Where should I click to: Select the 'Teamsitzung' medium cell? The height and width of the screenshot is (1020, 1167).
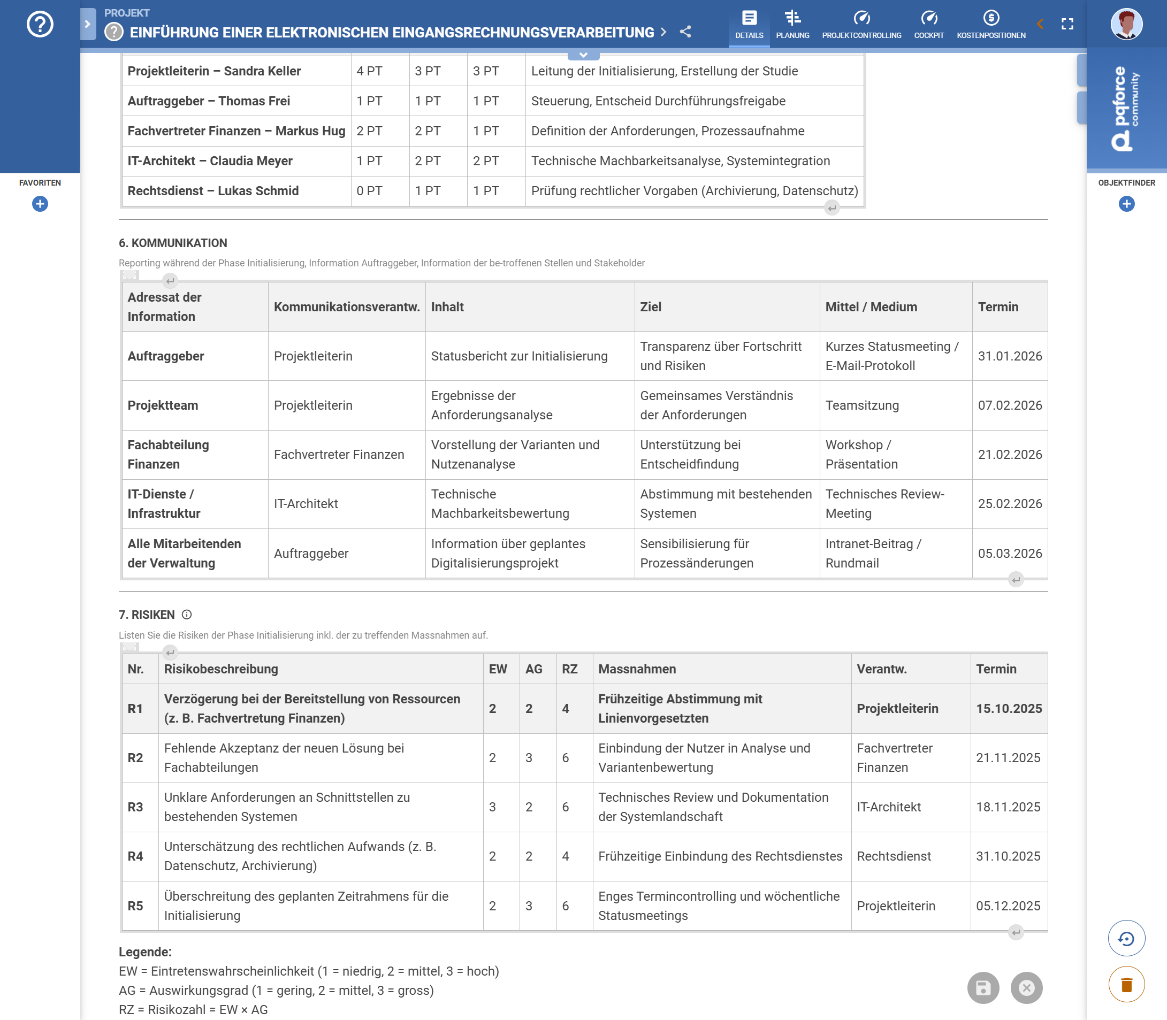pyautogui.click(x=896, y=406)
